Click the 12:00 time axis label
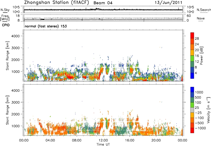 click(103, 140)
